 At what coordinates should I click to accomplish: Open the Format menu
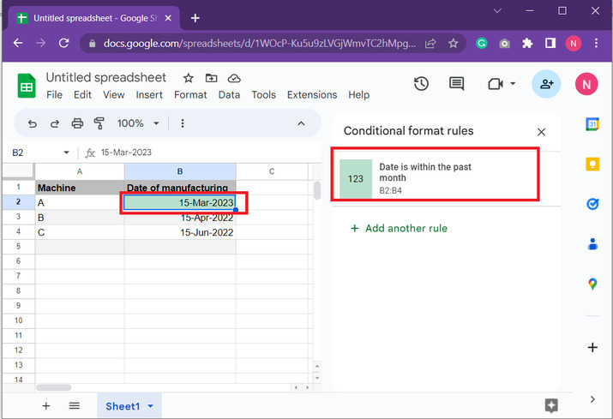click(190, 95)
